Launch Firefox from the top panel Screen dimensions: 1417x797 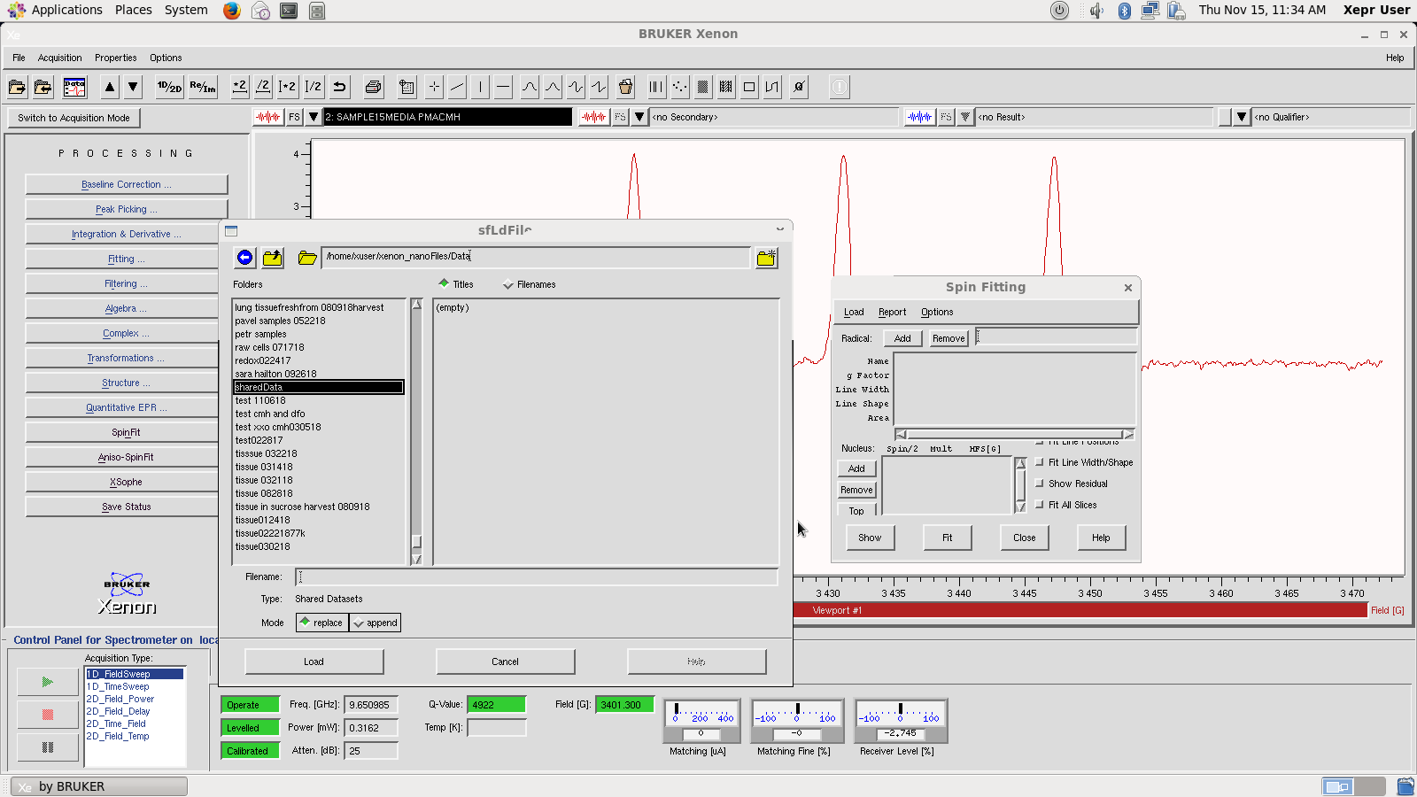click(232, 11)
